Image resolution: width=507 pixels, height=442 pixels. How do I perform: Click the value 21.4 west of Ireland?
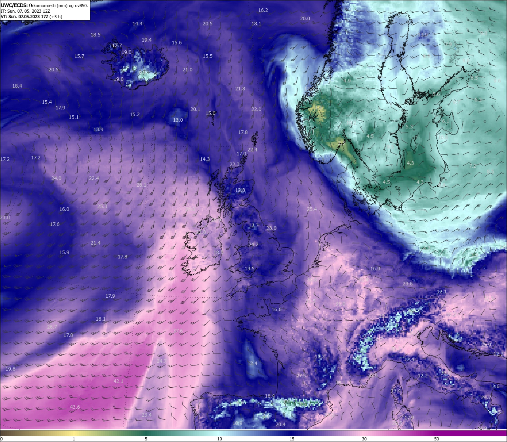(x=95, y=243)
